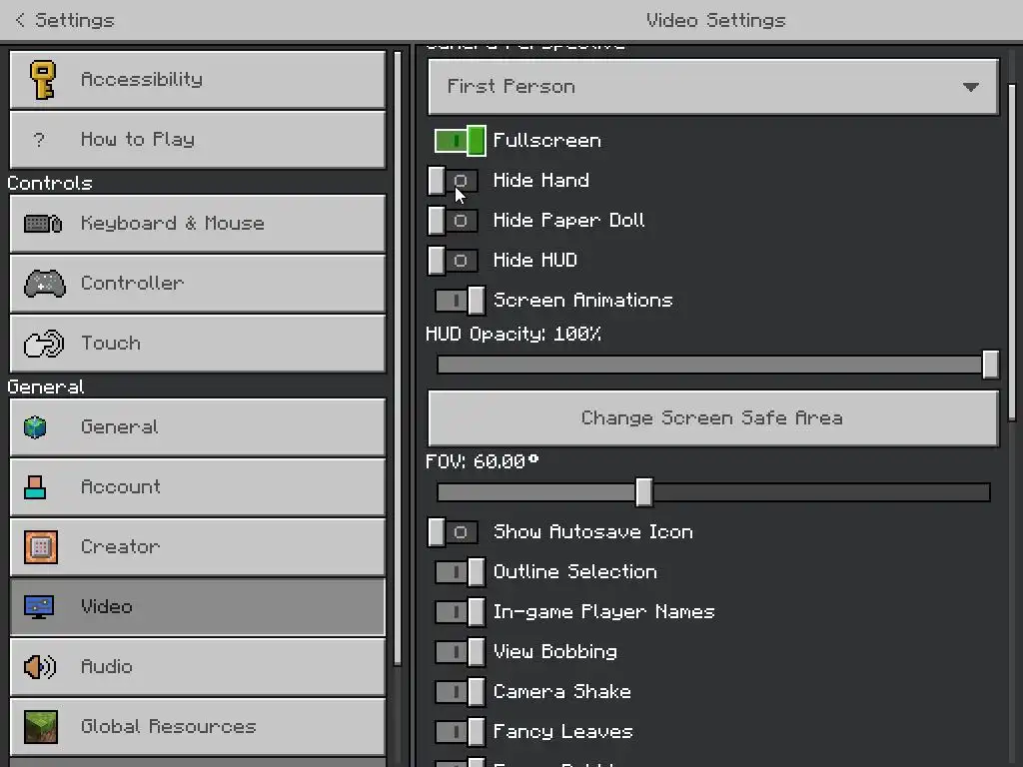Screen dimensions: 1023x767
Task: Click the dropdown arrow on camera perspective
Action: 971,87
